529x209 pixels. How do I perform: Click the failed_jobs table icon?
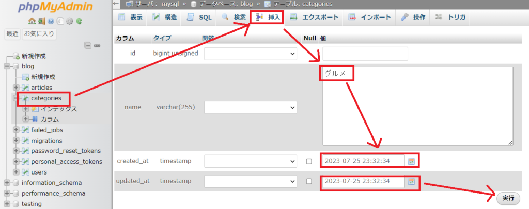coord(26,130)
